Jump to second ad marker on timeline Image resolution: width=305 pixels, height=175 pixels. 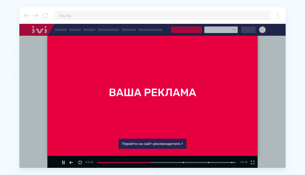208,162
